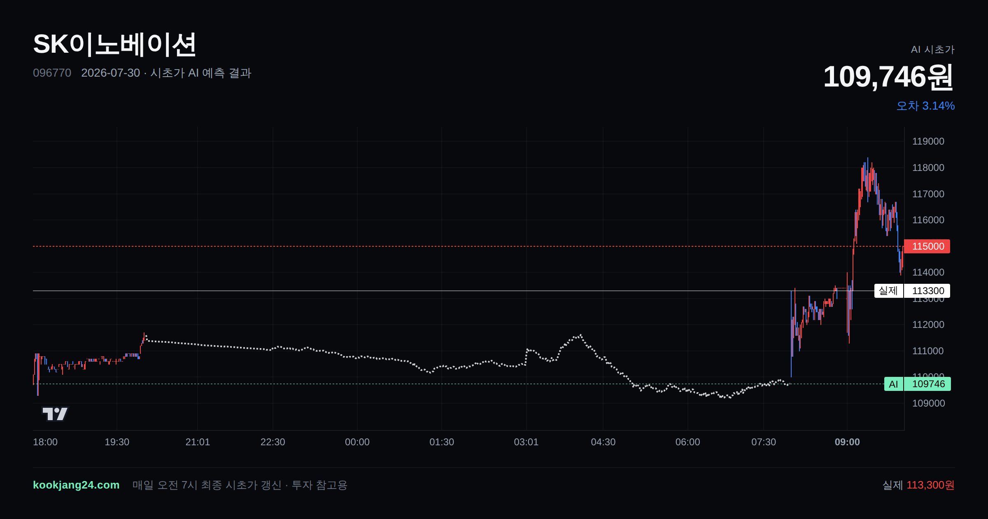Select the 09:00 time axis label

coord(847,442)
